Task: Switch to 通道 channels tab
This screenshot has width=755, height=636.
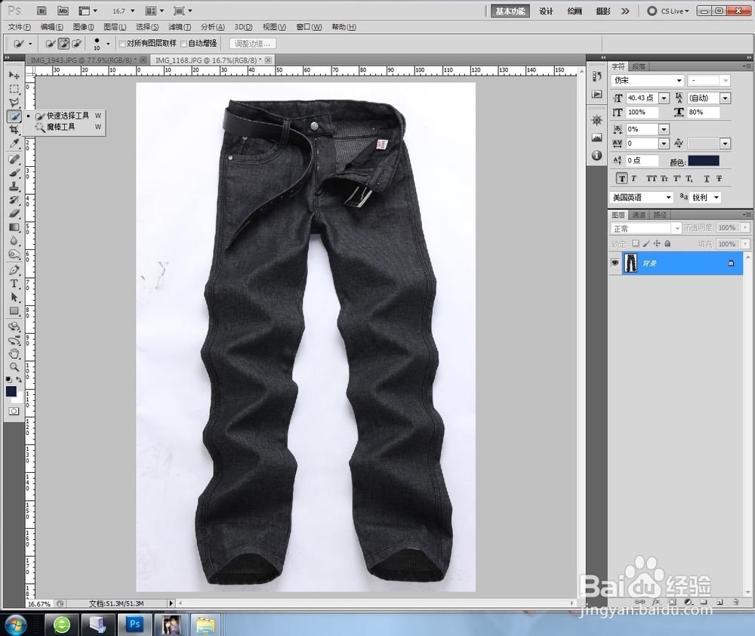Action: (639, 215)
